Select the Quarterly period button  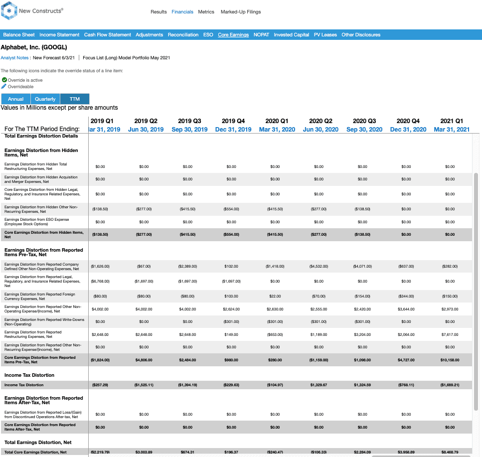[45, 99]
